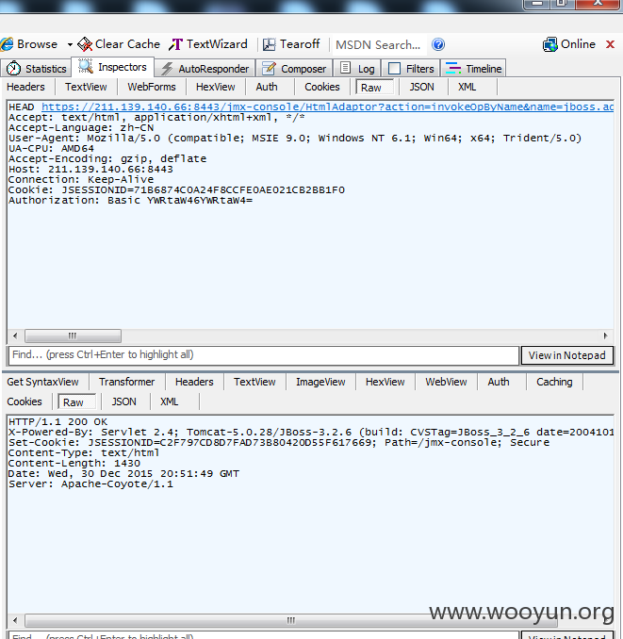Click the Set-Cookie response header line
623x639 pixels.
click(x=279, y=443)
